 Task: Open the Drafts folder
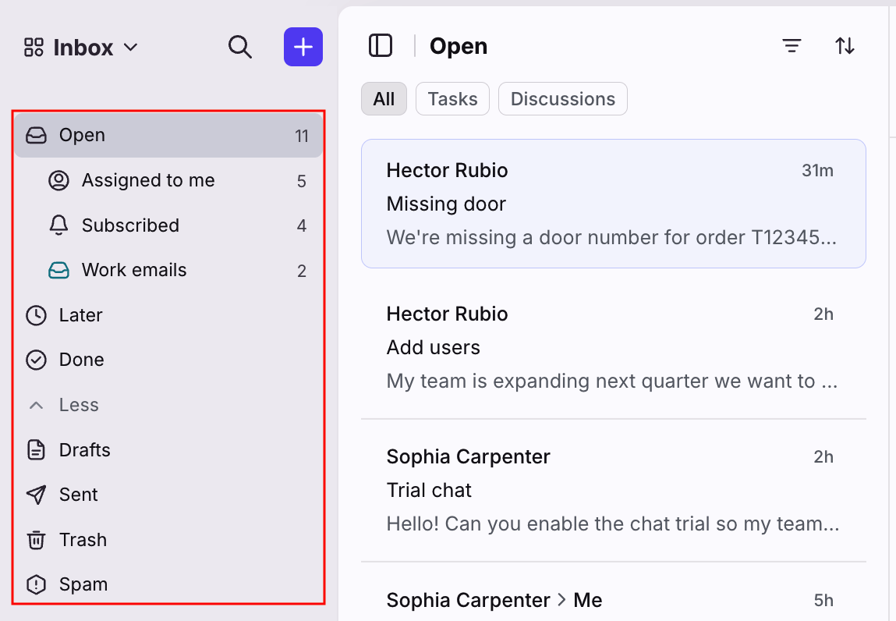pyautogui.click(x=168, y=450)
